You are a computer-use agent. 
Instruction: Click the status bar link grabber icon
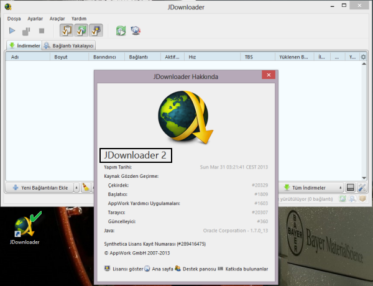tap(352, 199)
